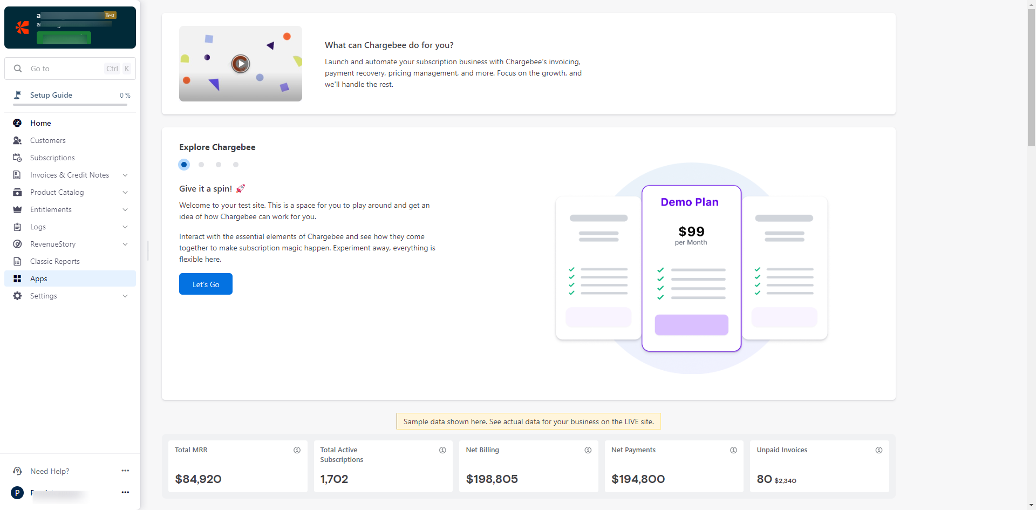Open Classic Reports in sidebar
The width and height of the screenshot is (1036, 510).
coord(54,261)
